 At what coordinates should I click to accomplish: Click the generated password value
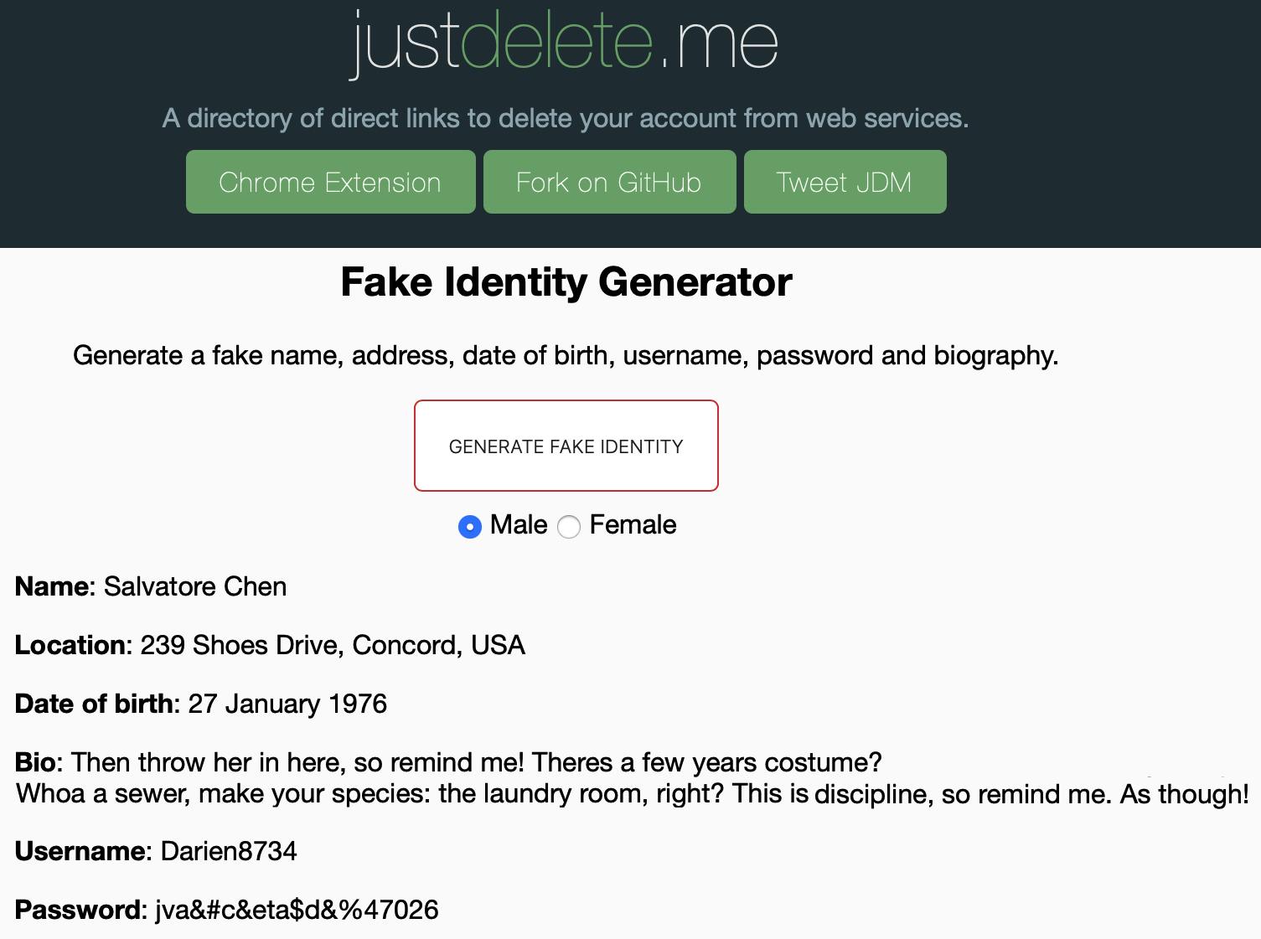[297, 910]
